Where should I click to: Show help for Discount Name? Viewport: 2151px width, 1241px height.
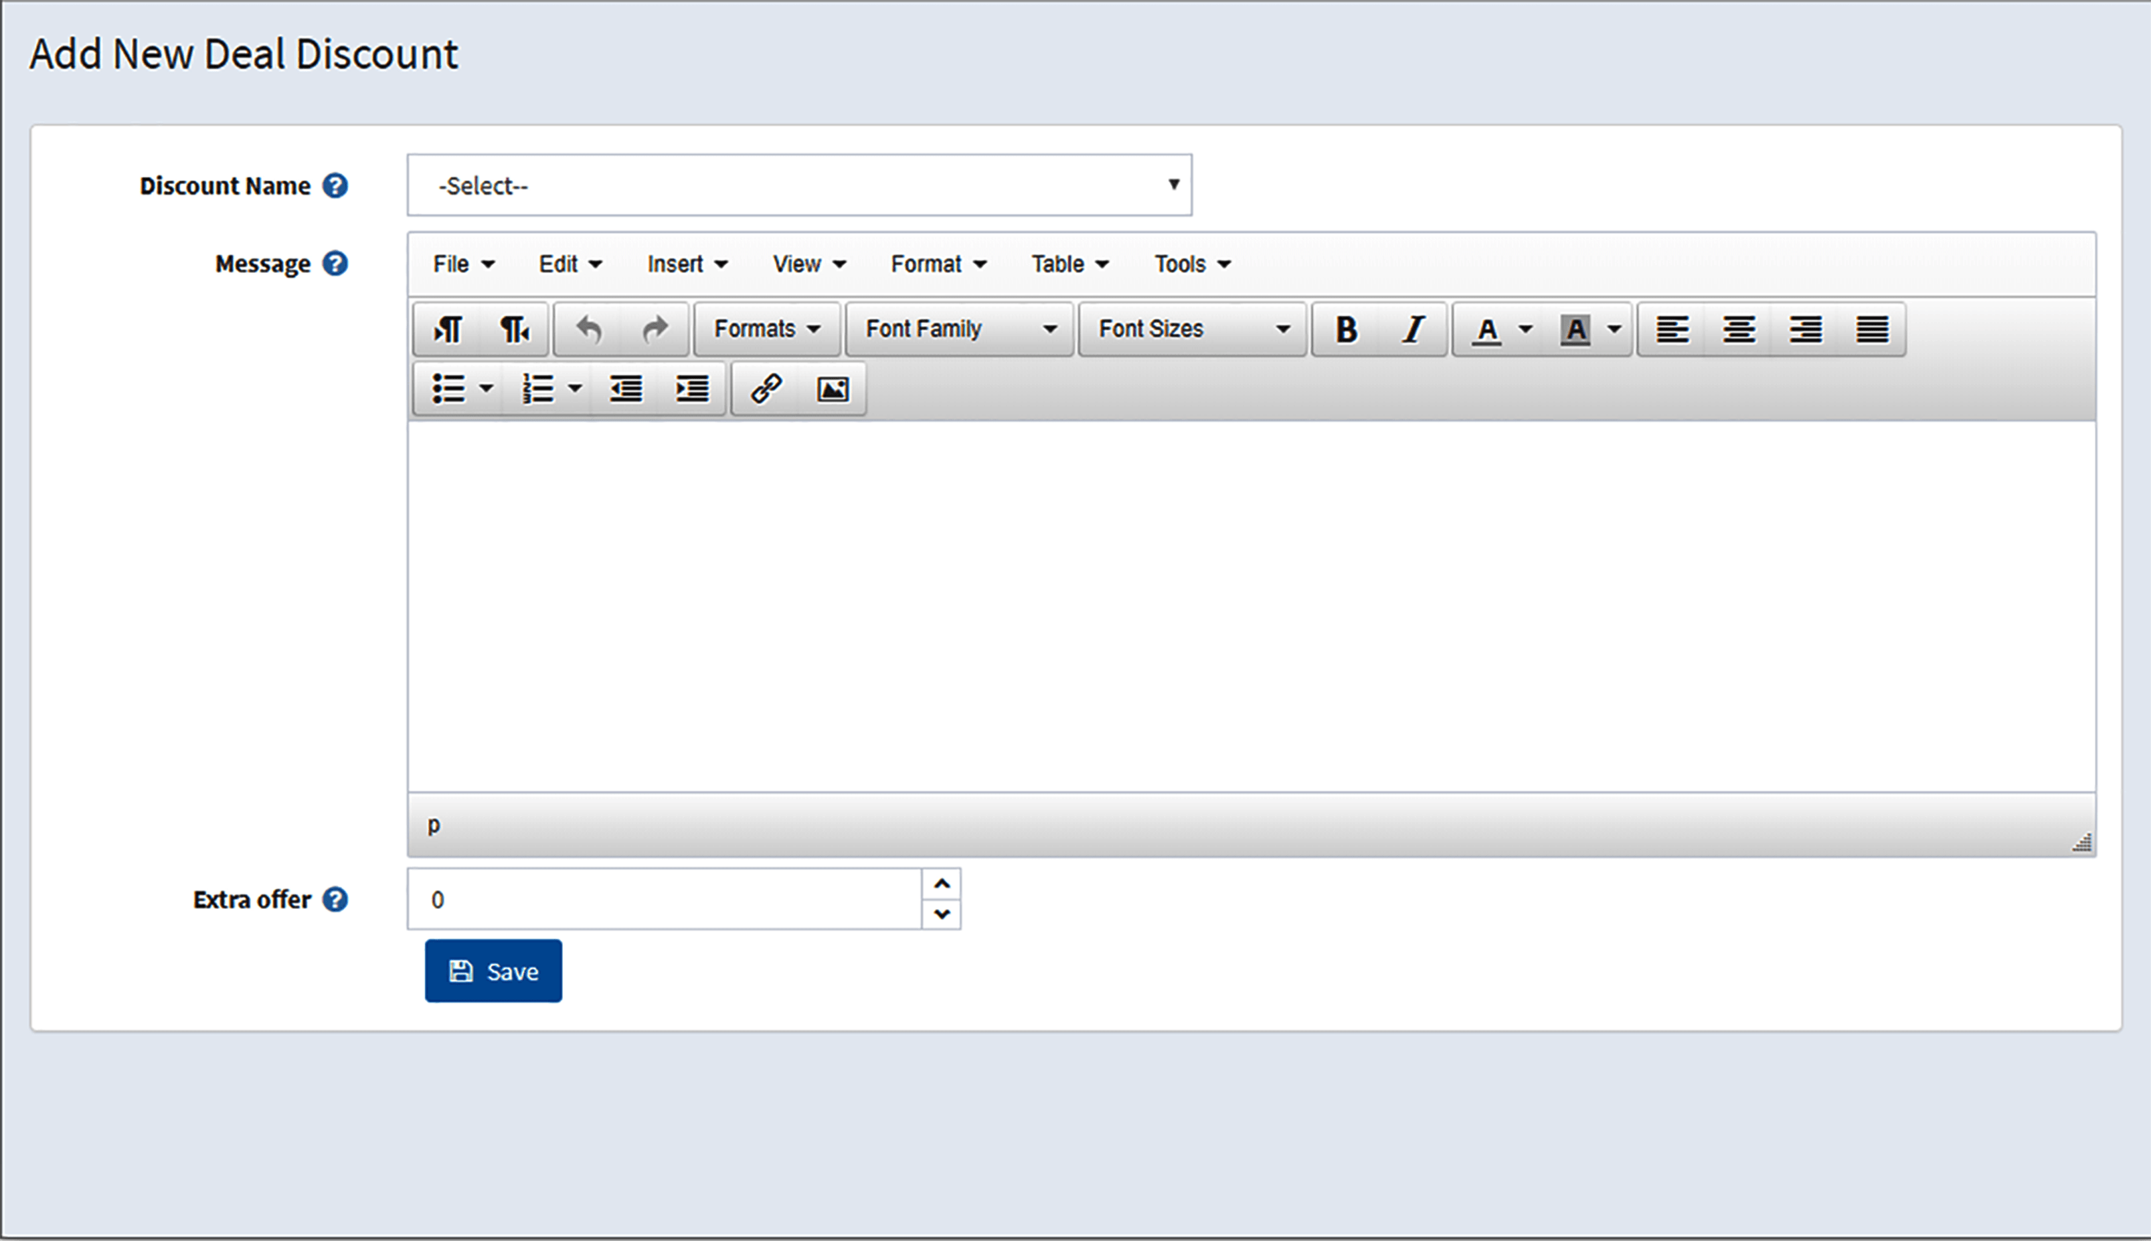pos(335,186)
